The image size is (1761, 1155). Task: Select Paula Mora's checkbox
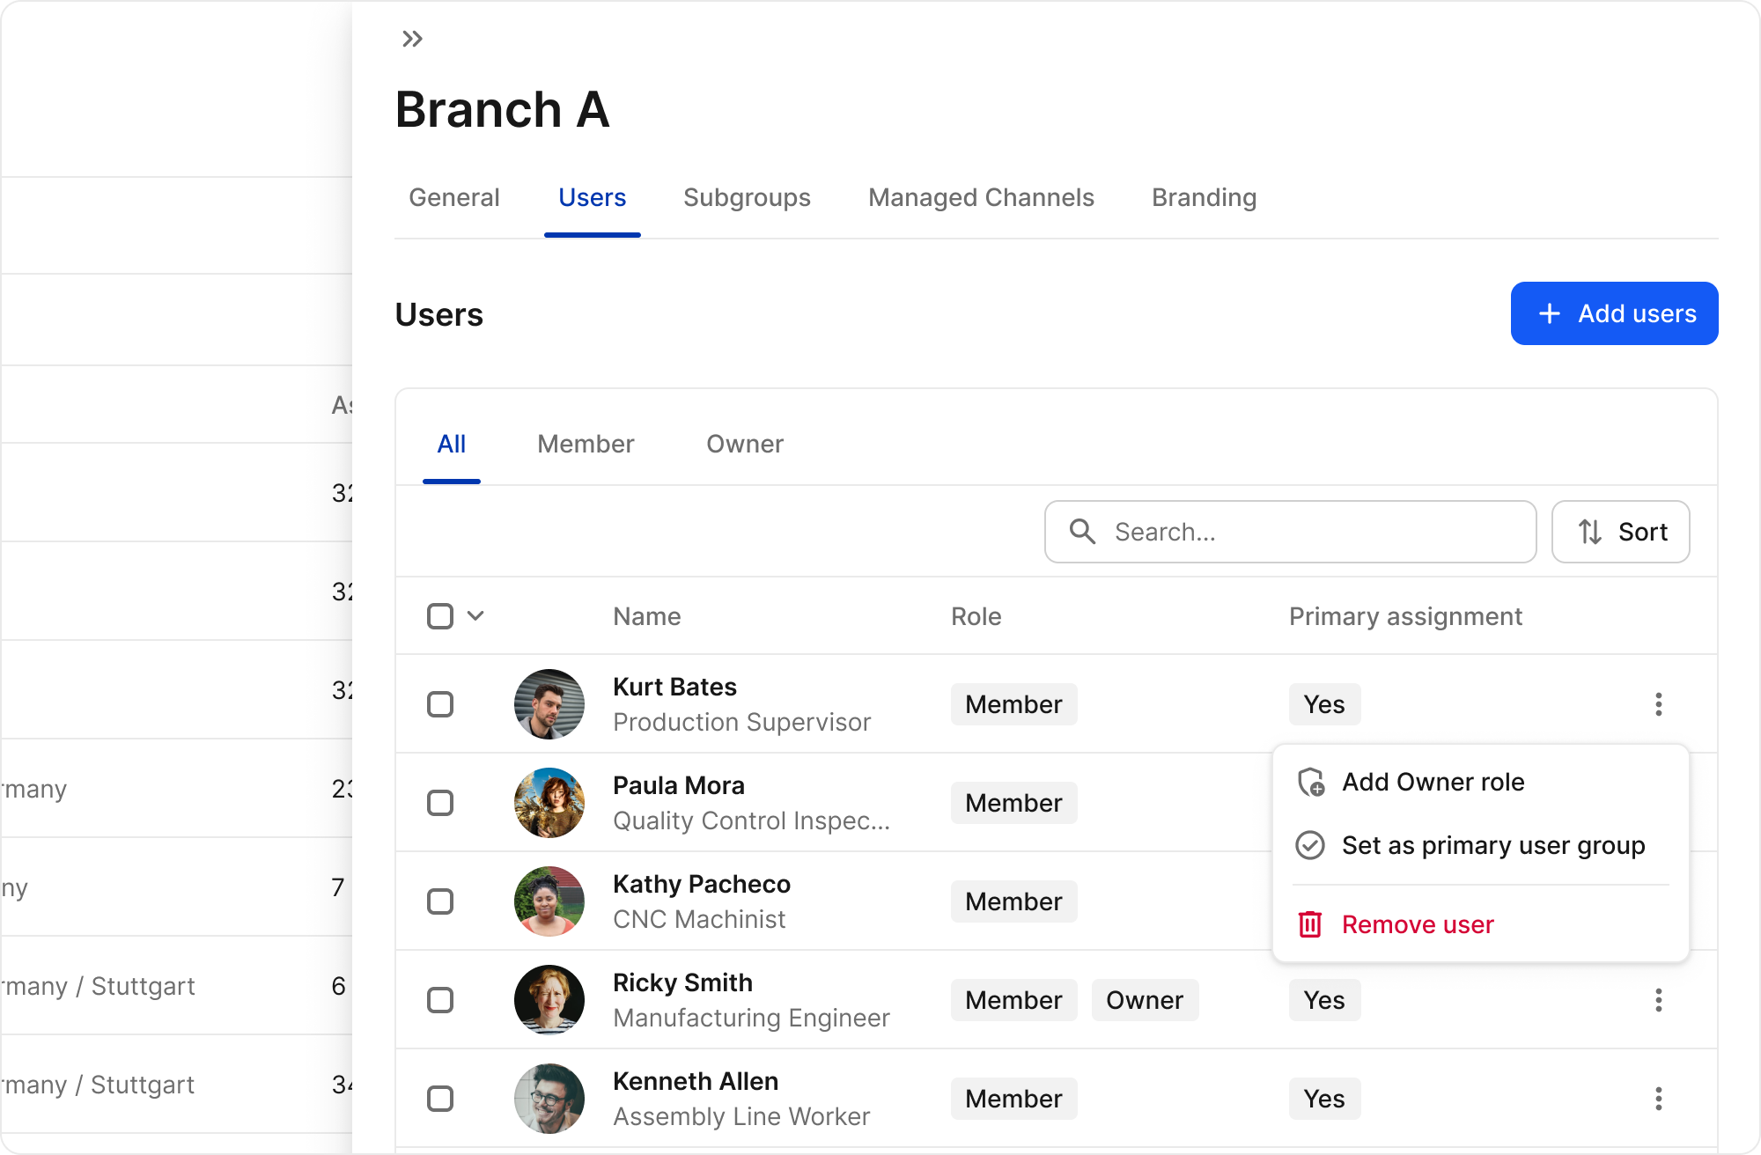pyautogui.click(x=440, y=803)
